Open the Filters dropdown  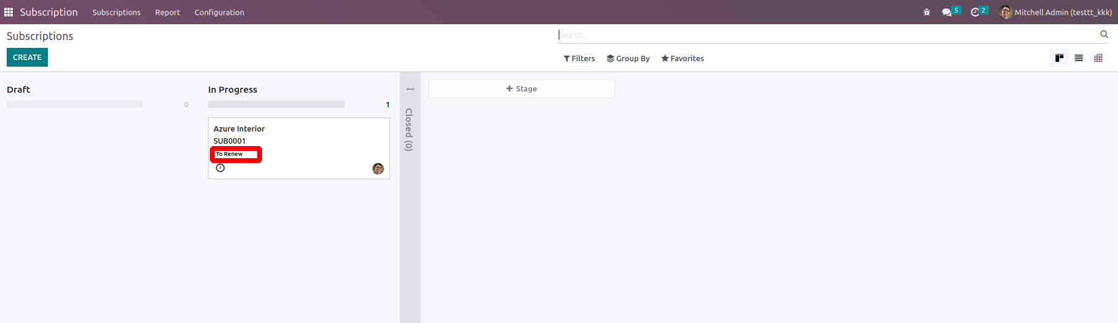click(x=579, y=58)
